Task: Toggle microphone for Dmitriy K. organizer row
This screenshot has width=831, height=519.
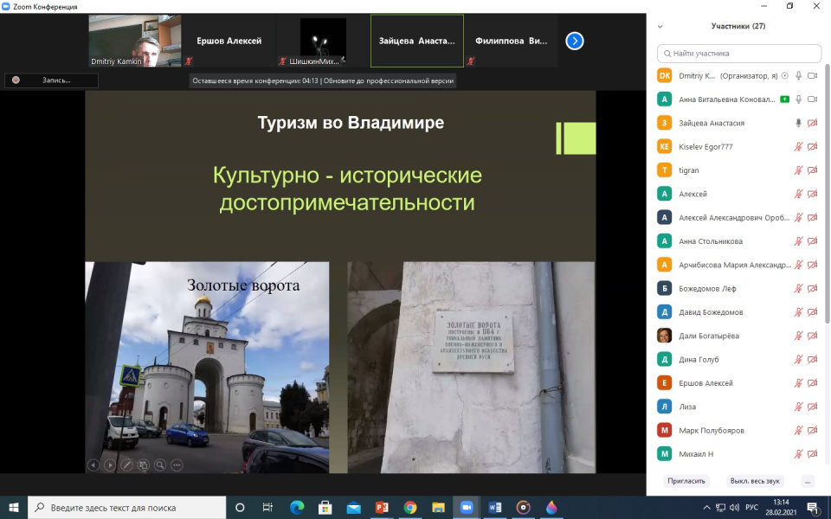Action: (798, 76)
